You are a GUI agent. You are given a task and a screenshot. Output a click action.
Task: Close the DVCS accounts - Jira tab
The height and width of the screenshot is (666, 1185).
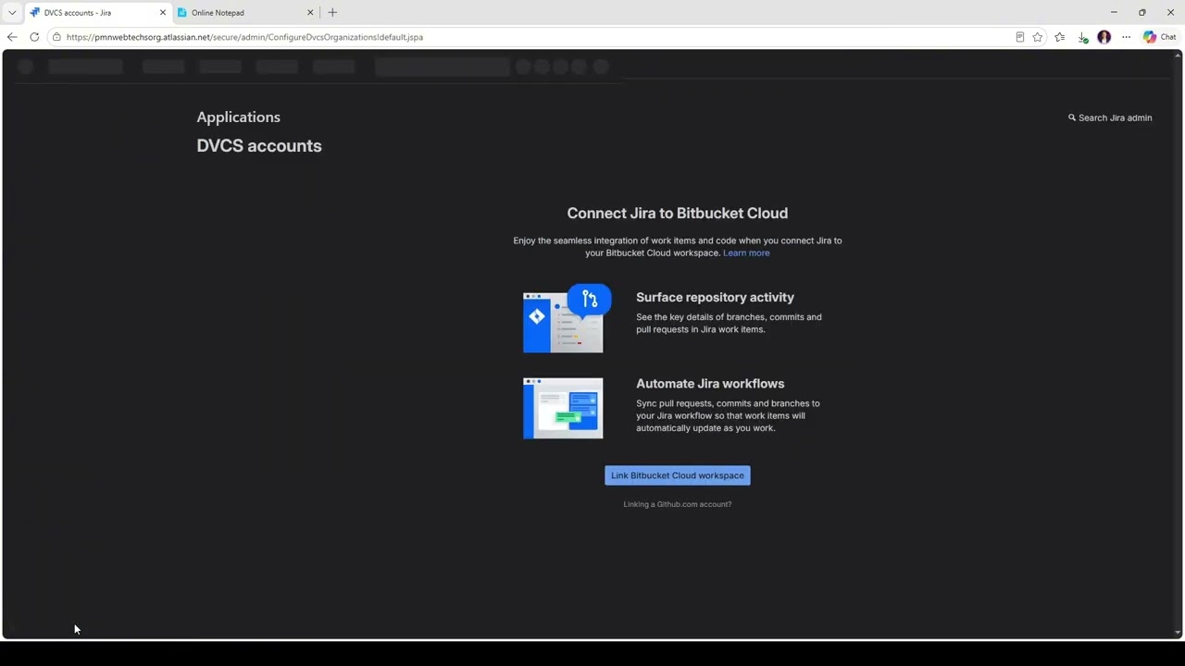click(163, 13)
